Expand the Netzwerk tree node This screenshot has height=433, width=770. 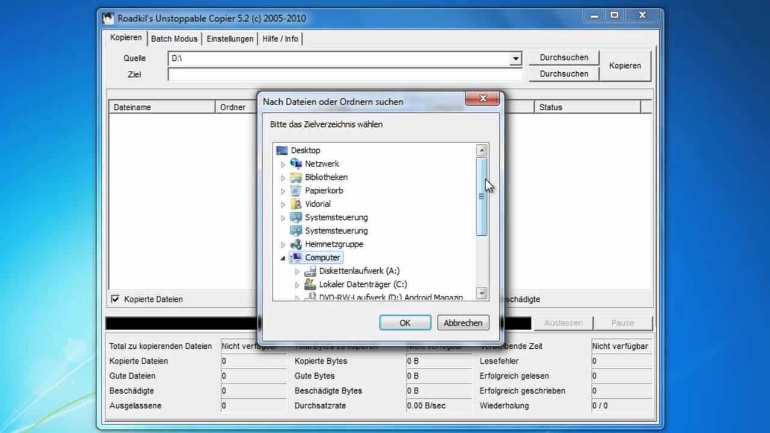(x=283, y=164)
